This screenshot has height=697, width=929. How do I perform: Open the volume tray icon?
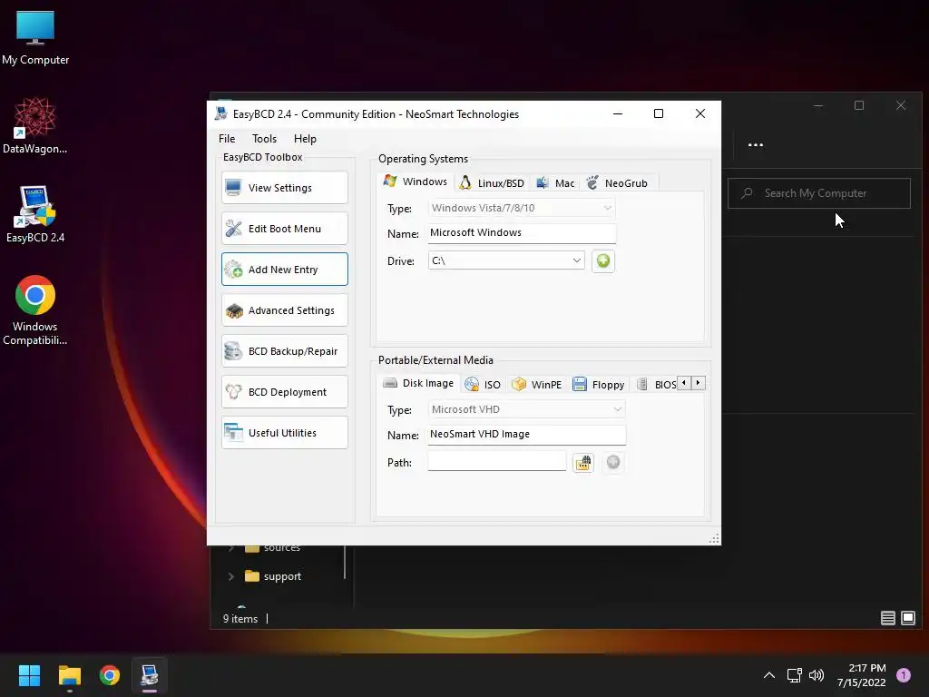pyautogui.click(x=817, y=675)
